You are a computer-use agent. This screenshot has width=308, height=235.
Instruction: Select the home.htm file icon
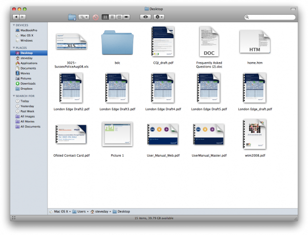click(x=255, y=42)
